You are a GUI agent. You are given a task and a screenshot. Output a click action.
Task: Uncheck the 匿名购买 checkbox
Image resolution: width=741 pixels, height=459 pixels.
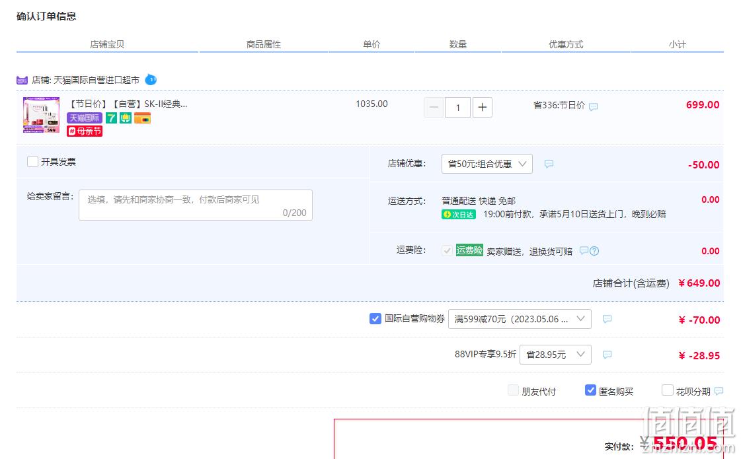pyautogui.click(x=590, y=390)
